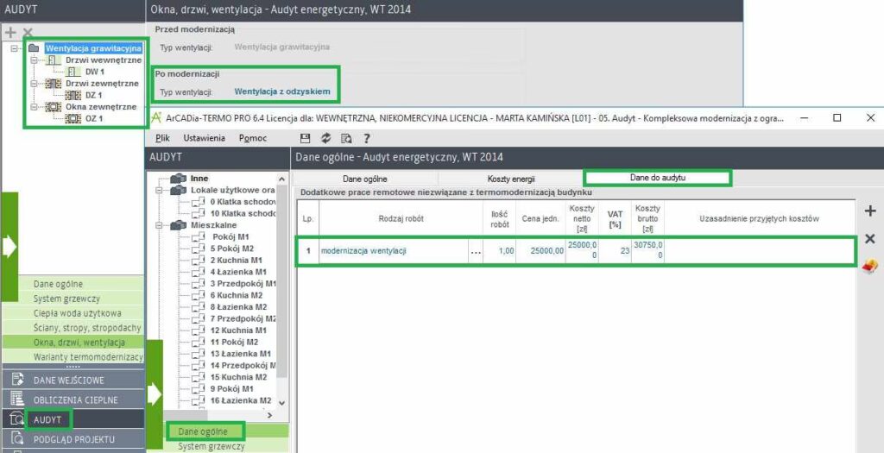The image size is (884, 453).
Task: Click the eraser clear icon right of table
Action: pos(869,267)
